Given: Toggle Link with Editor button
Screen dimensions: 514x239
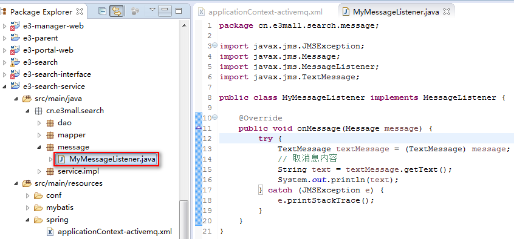Looking at the screenshot, I should click(x=117, y=11).
